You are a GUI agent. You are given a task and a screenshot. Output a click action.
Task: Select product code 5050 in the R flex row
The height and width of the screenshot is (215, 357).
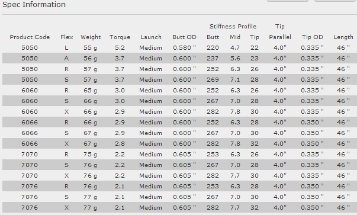30,69
